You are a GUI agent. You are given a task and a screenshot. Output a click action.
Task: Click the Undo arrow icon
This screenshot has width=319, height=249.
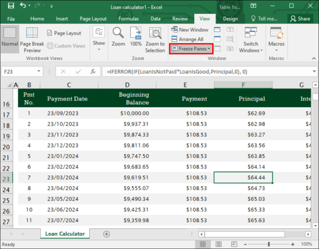[23, 6]
